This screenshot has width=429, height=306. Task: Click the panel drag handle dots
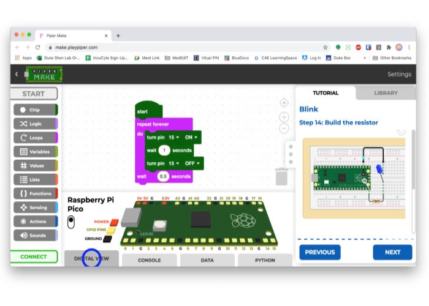[x=291, y=154]
